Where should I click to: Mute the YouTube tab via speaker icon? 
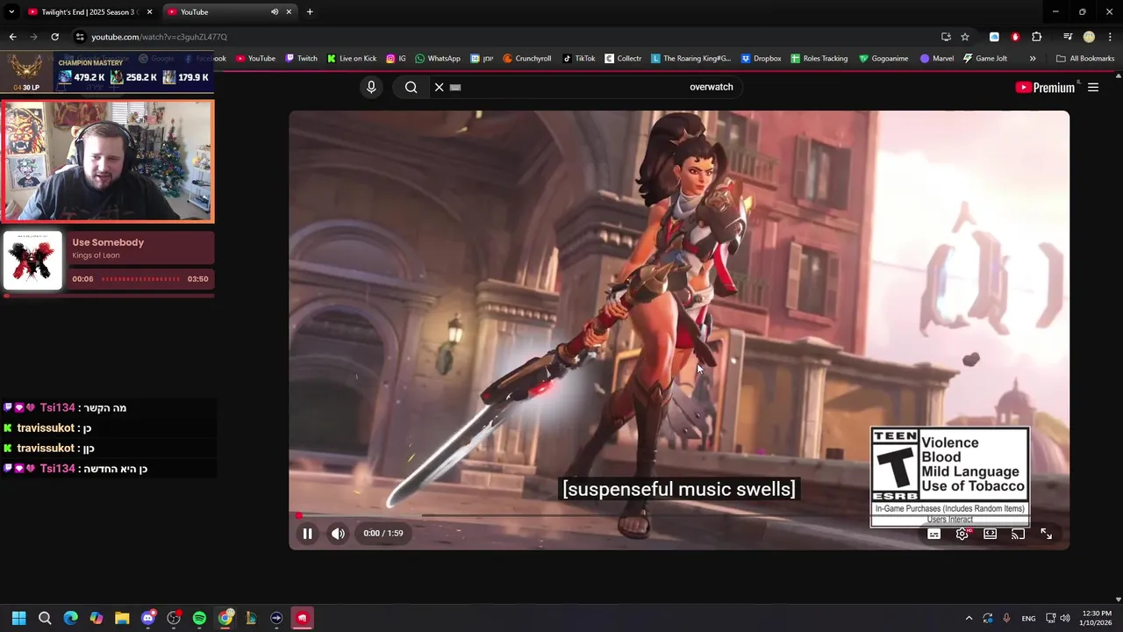point(275,12)
